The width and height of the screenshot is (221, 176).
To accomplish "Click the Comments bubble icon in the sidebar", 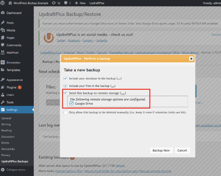I will point(3,45).
